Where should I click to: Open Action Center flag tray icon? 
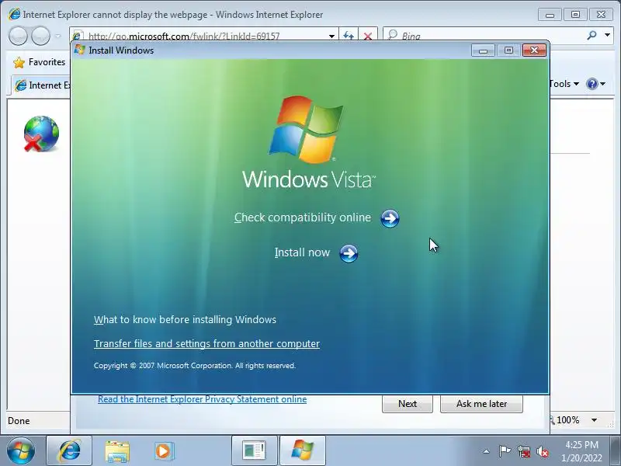[505, 451]
